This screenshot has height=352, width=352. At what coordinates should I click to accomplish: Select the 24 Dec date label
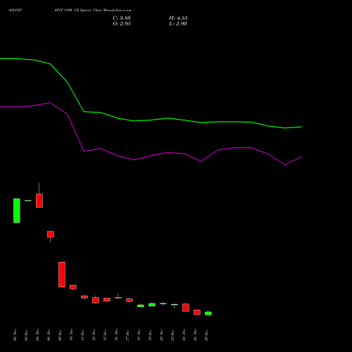coord(184,335)
